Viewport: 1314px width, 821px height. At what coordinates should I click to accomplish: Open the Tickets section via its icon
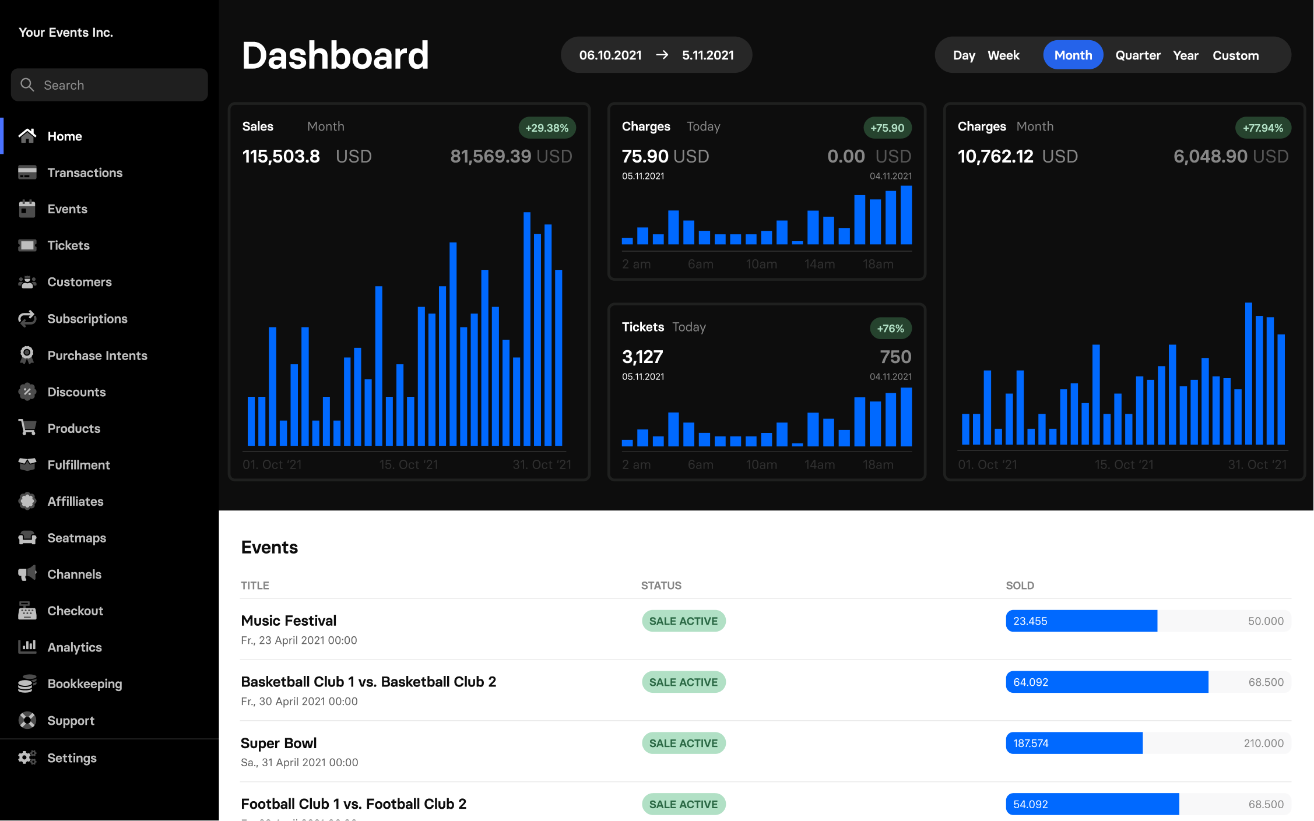(28, 245)
